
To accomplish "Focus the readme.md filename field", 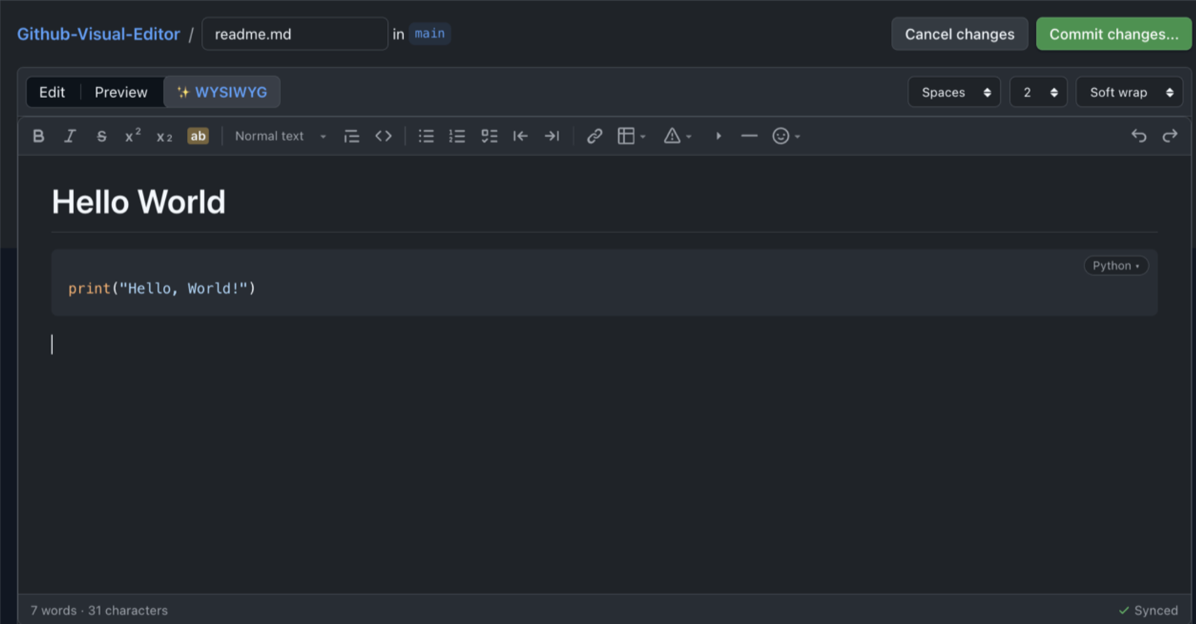I will tap(295, 34).
